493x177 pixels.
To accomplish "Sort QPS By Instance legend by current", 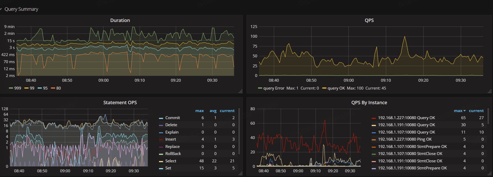I will [476, 111].
